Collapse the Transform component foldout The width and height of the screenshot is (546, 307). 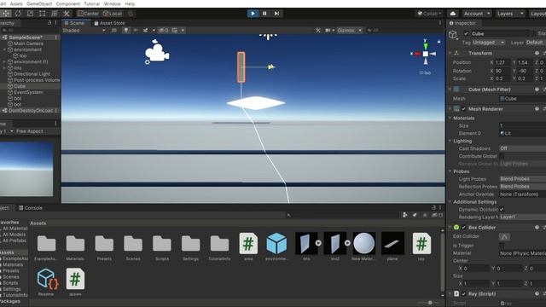point(450,53)
